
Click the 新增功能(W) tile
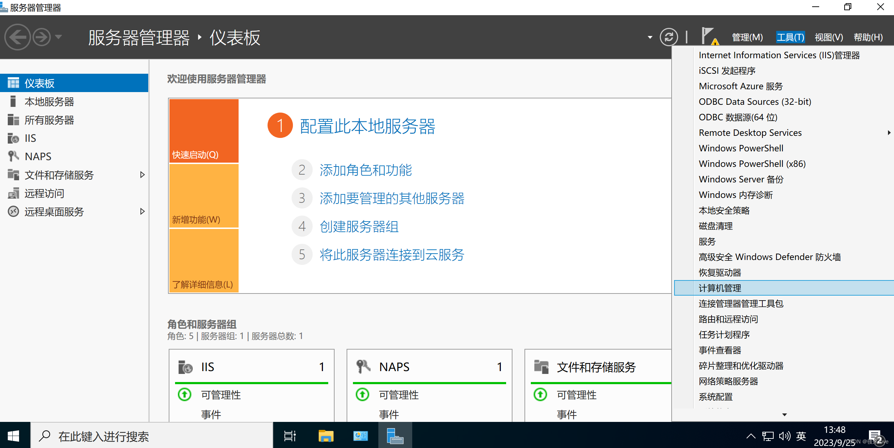204,196
